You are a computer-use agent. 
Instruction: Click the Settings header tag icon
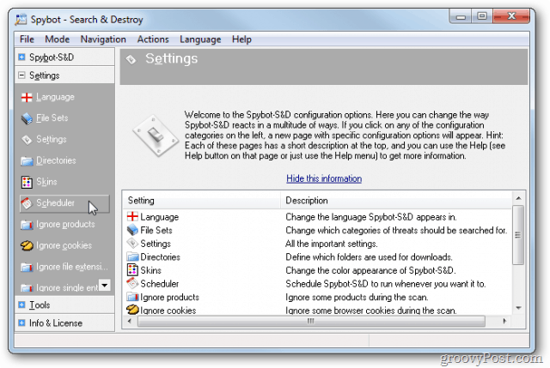tap(131, 59)
